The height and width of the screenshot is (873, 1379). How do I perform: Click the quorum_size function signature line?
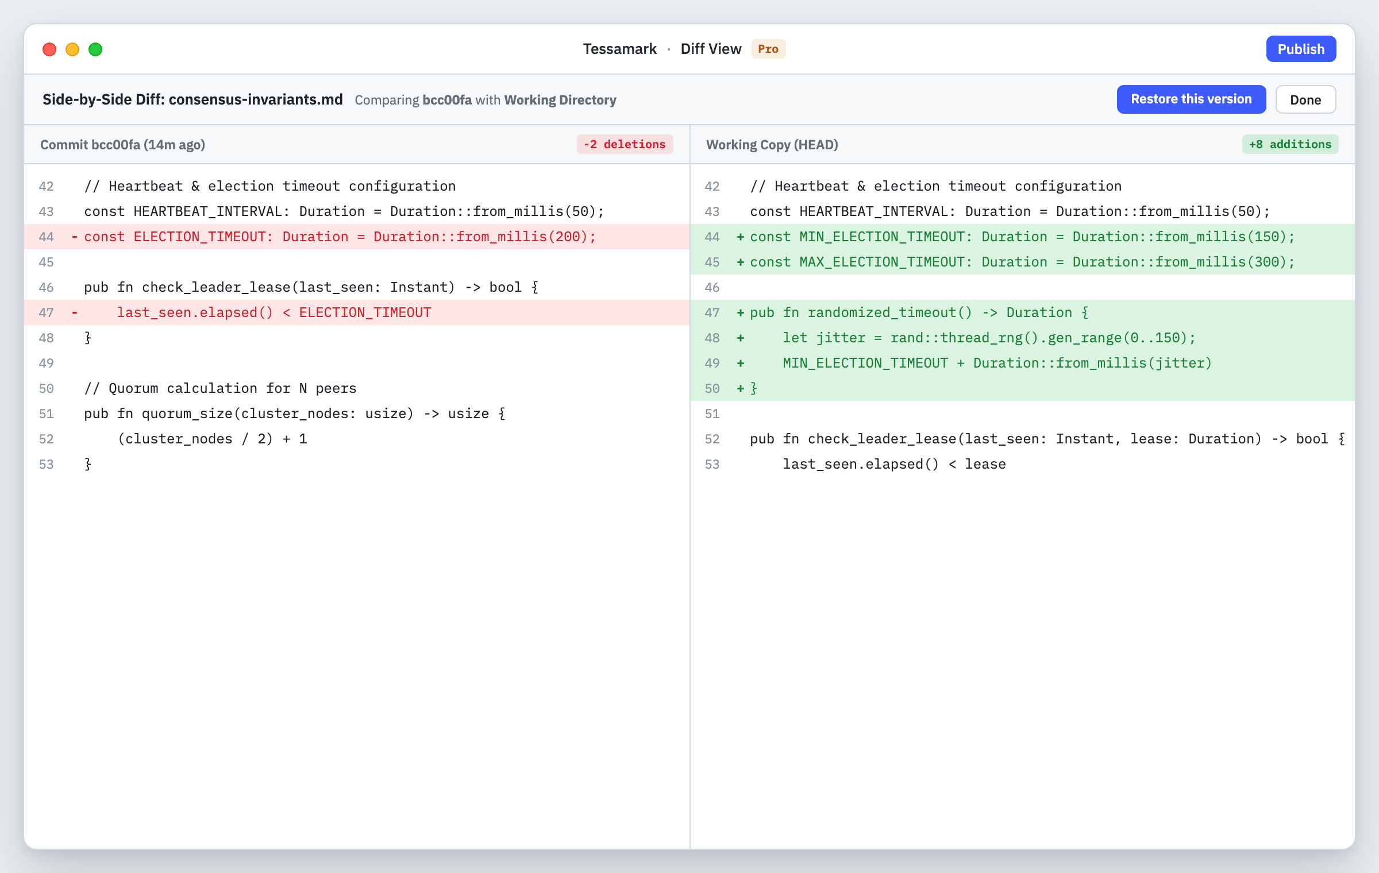click(357, 414)
